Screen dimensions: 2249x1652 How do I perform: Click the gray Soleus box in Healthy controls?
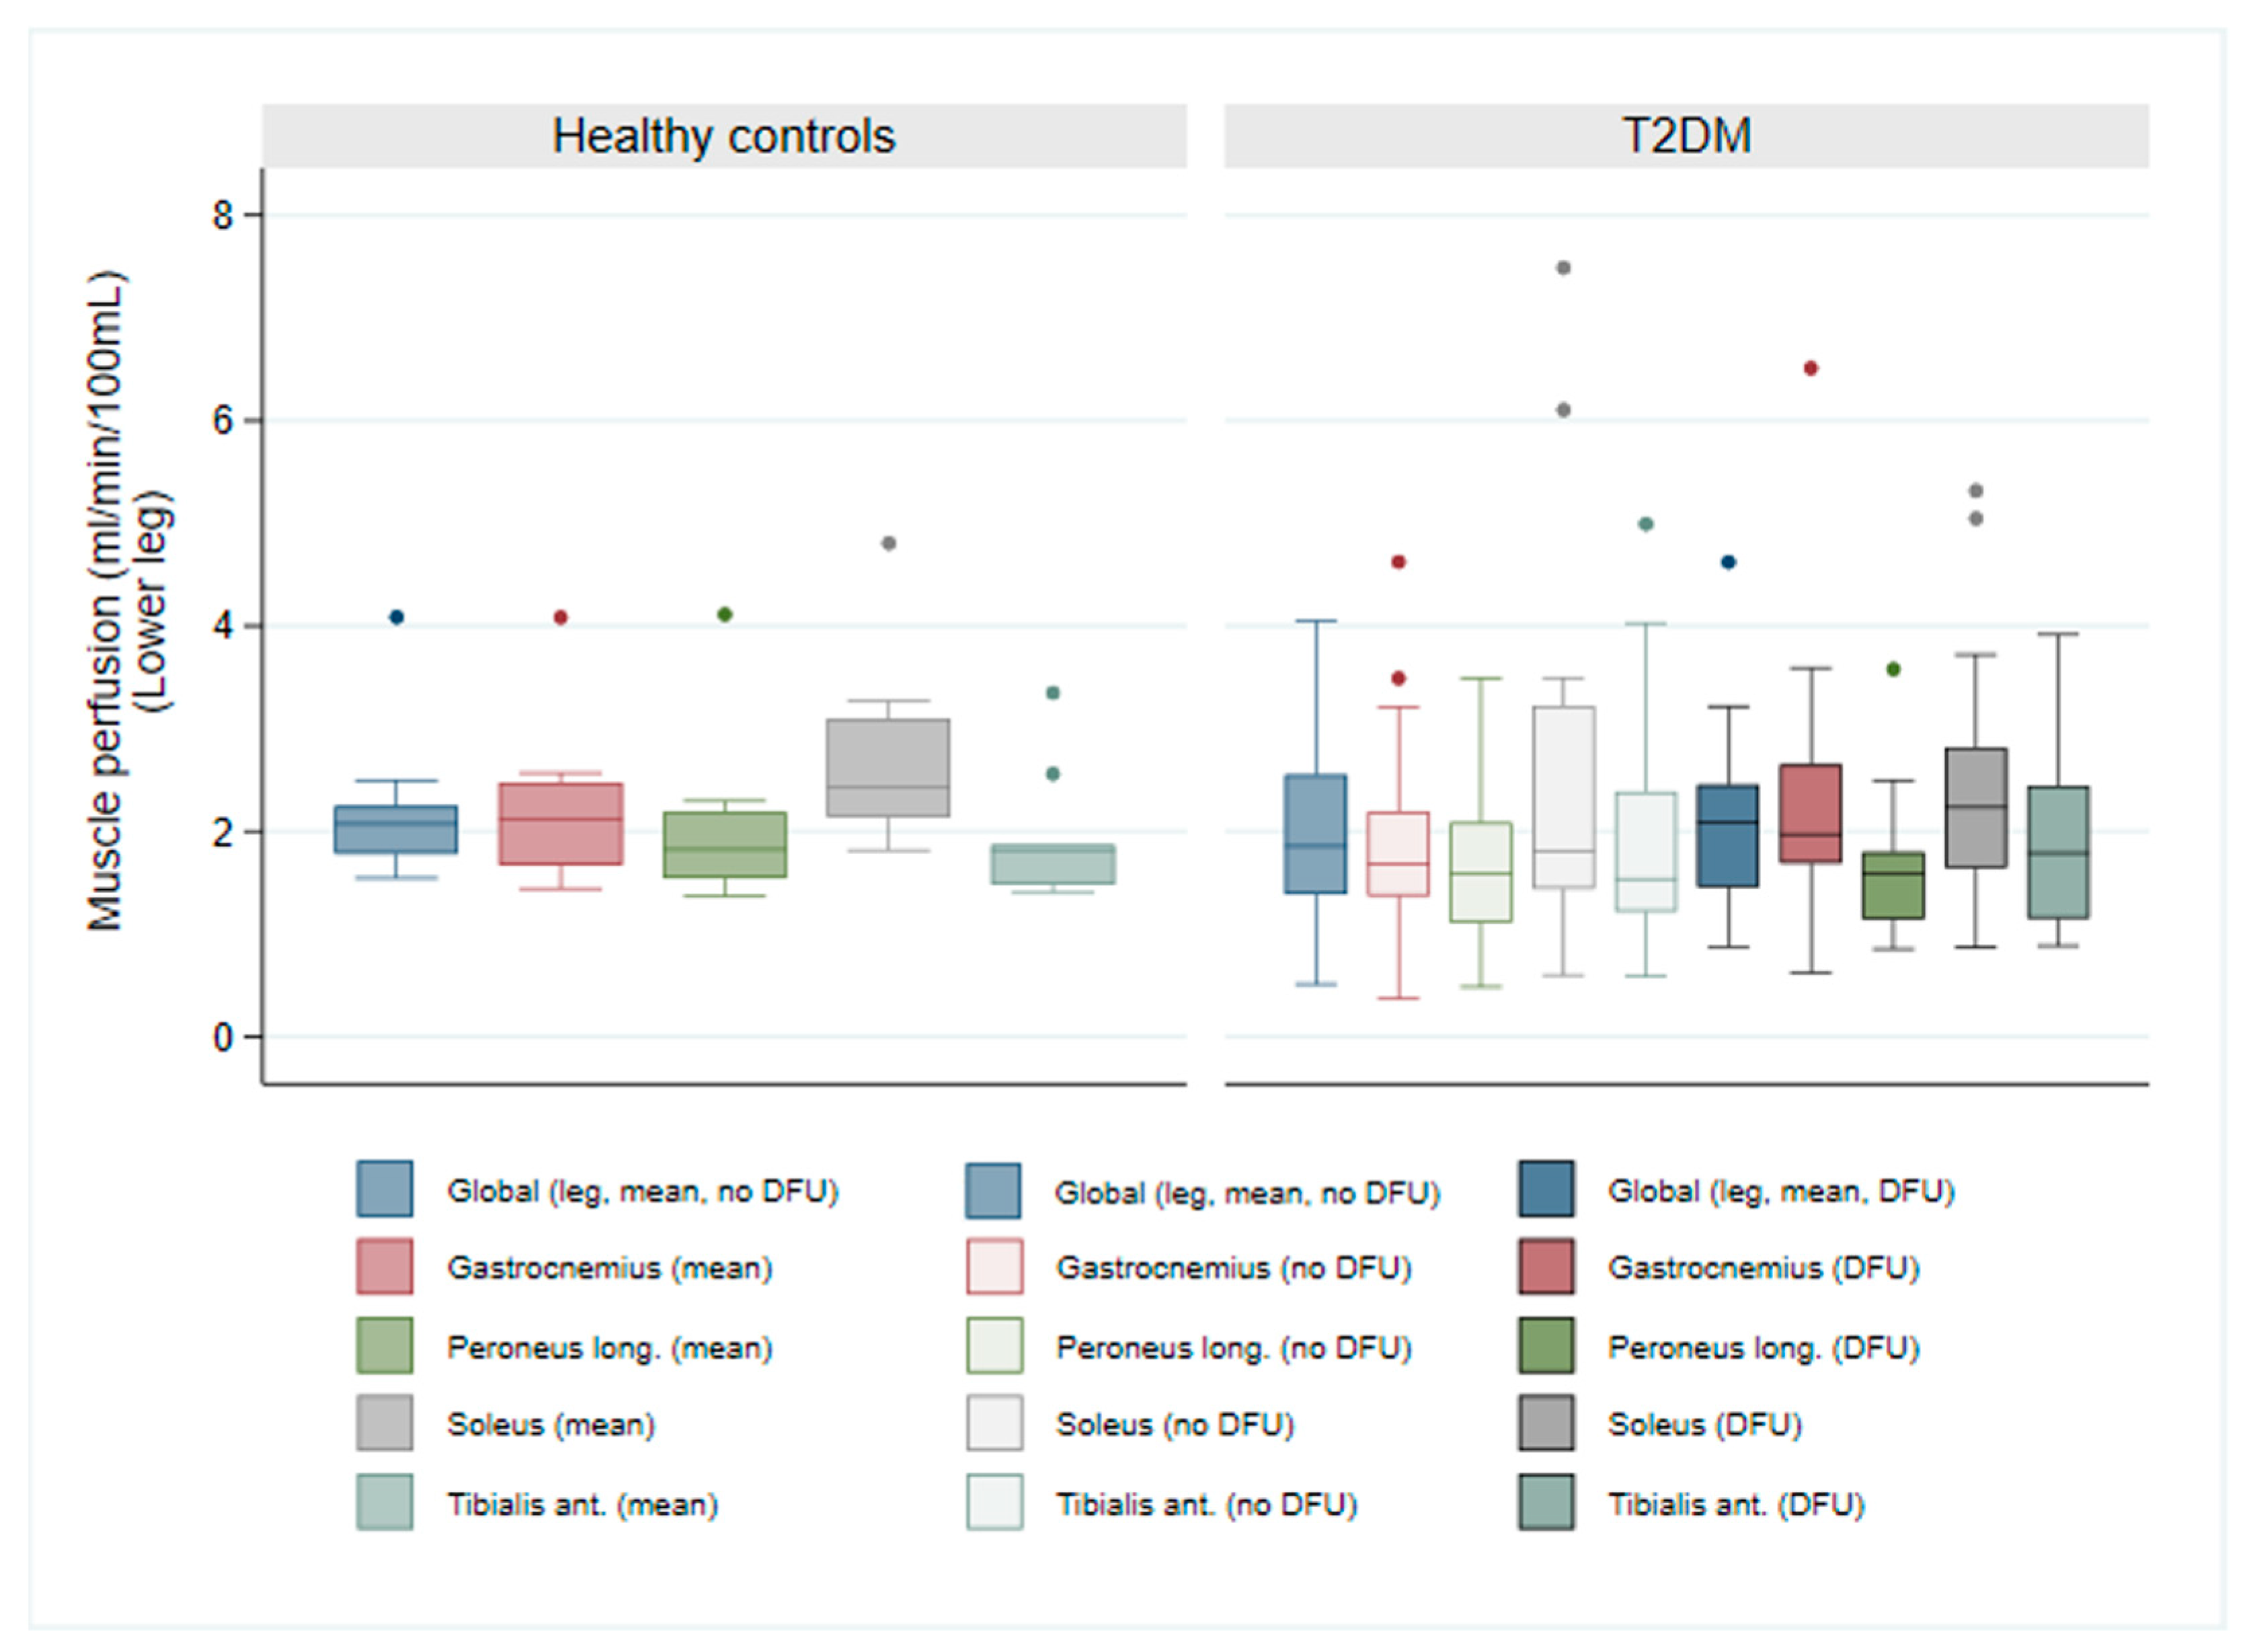[888, 767]
